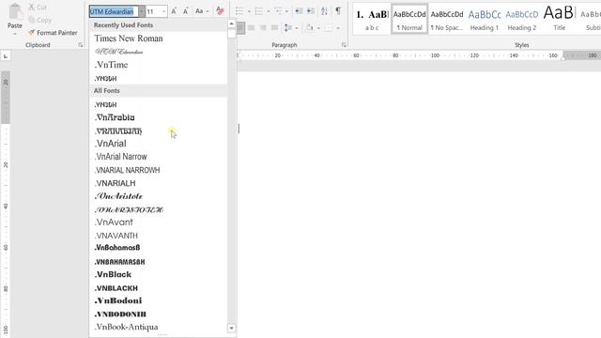Apply the 'a b c' numbered style
Image resolution: width=601 pixels, height=338 pixels.
point(372,19)
